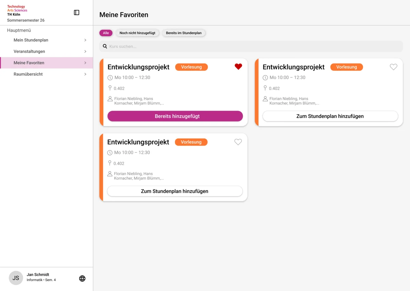Image resolution: width=410 pixels, height=291 pixels.
Task: Toggle the heart on the bottom course card
Action: [x=238, y=142]
